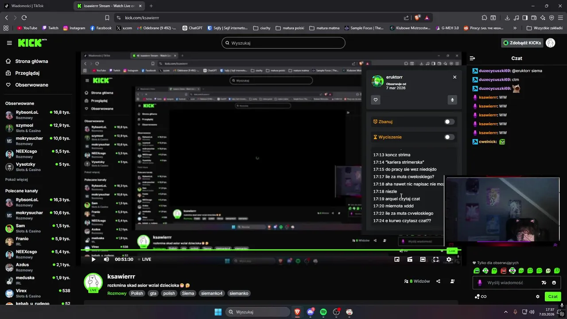Open the ciuchy bookmarks folder
The height and width of the screenshot is (319, 567).
[x=261, y=28]
